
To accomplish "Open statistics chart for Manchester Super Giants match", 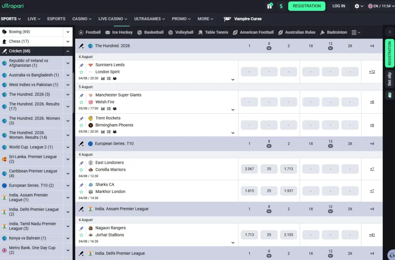I will [x=103, y=108].
